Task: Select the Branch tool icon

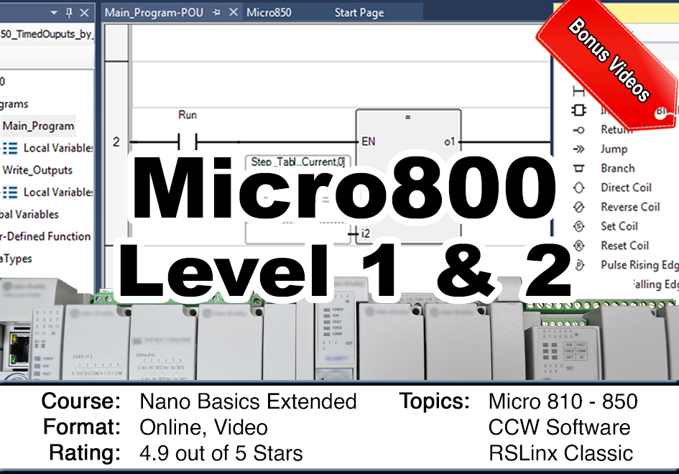Action: pyautogui.click(x=578, y=169)
